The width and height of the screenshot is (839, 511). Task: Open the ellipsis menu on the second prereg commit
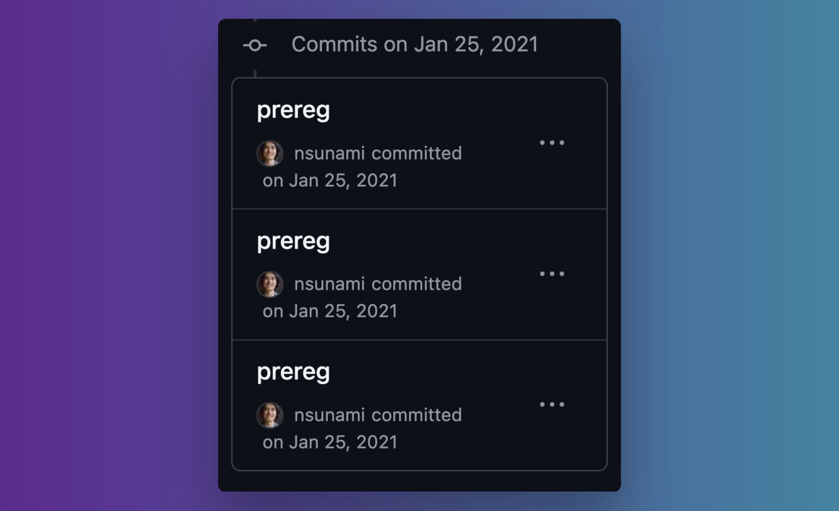[552, 273]
